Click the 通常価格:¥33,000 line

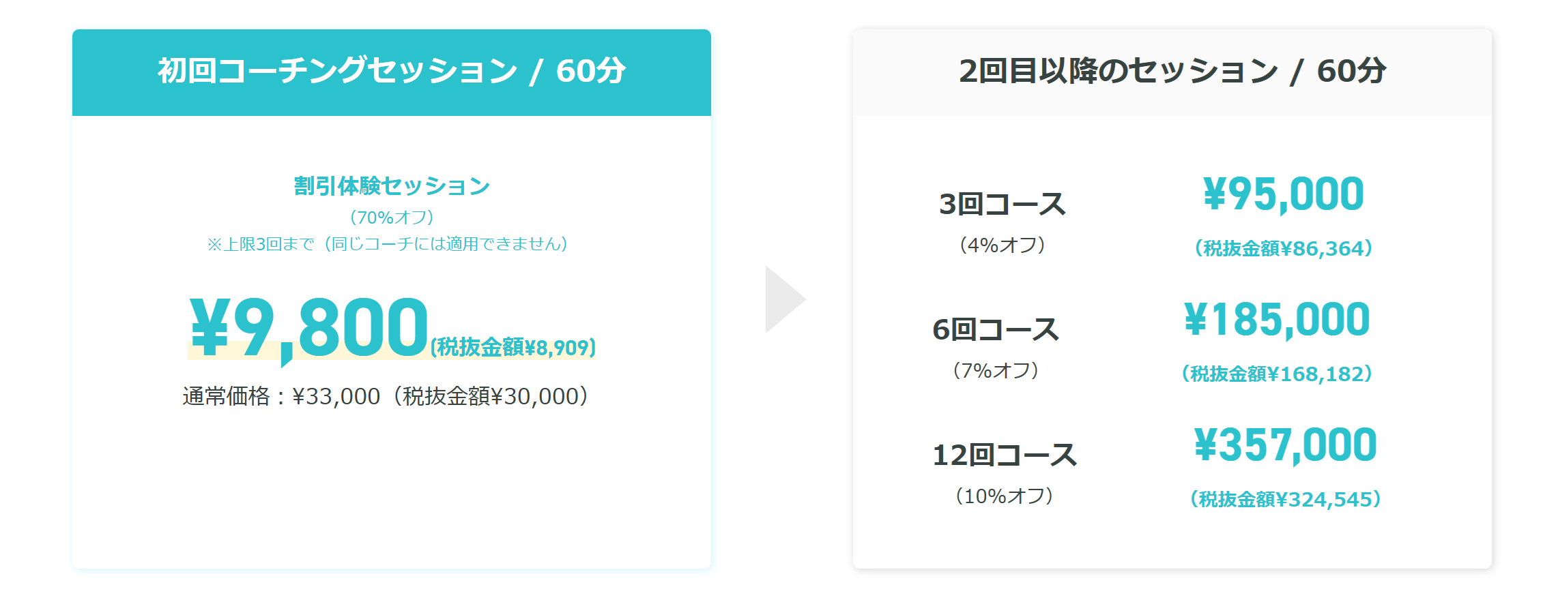386,396
